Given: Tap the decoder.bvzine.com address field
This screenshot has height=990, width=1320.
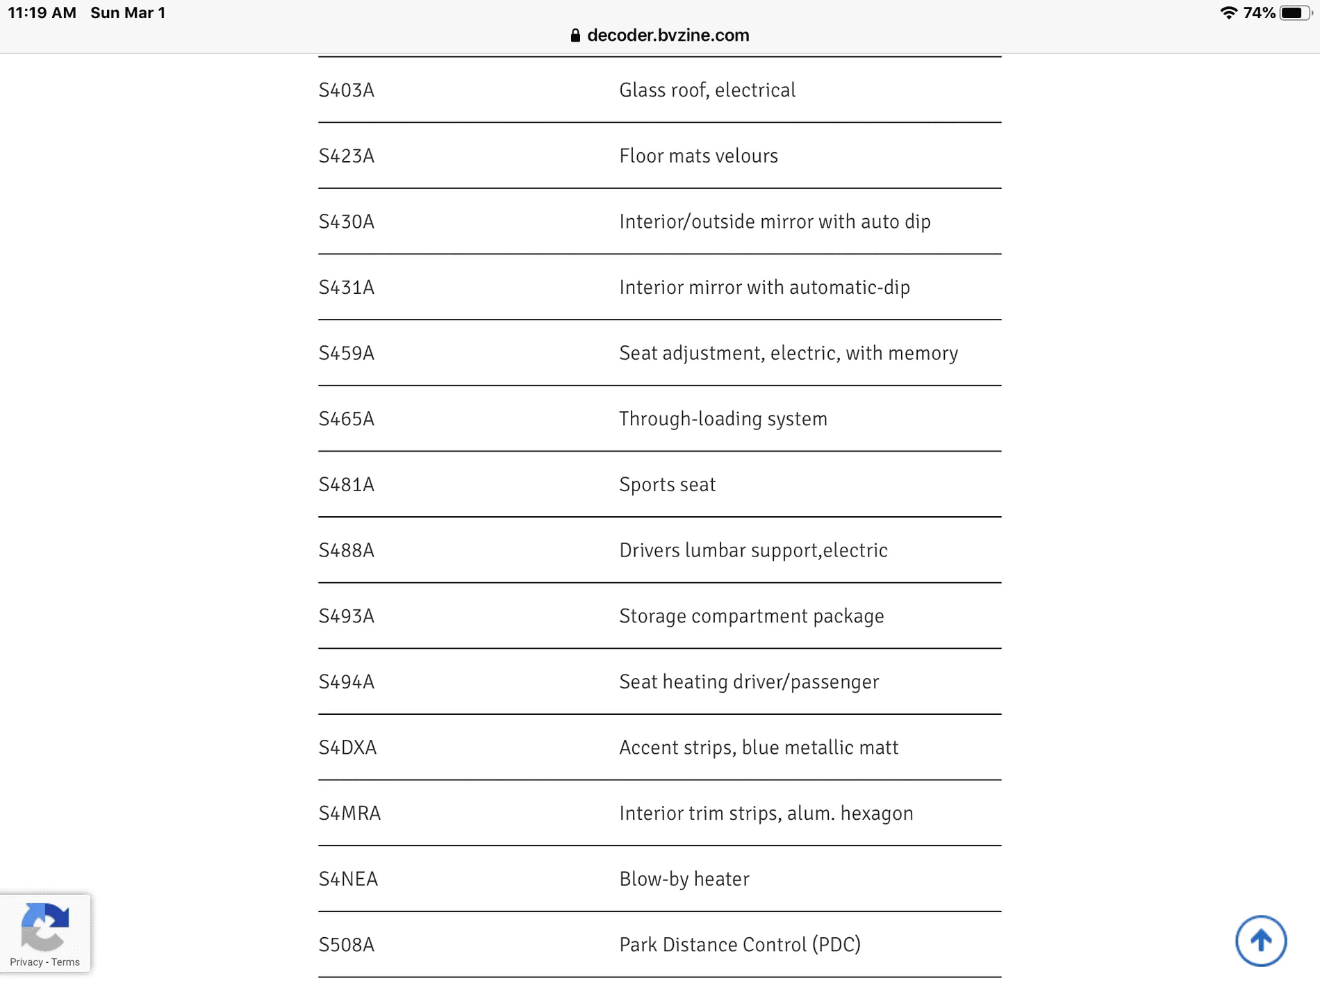Looking at the screenshot, I should pos(660,35).
